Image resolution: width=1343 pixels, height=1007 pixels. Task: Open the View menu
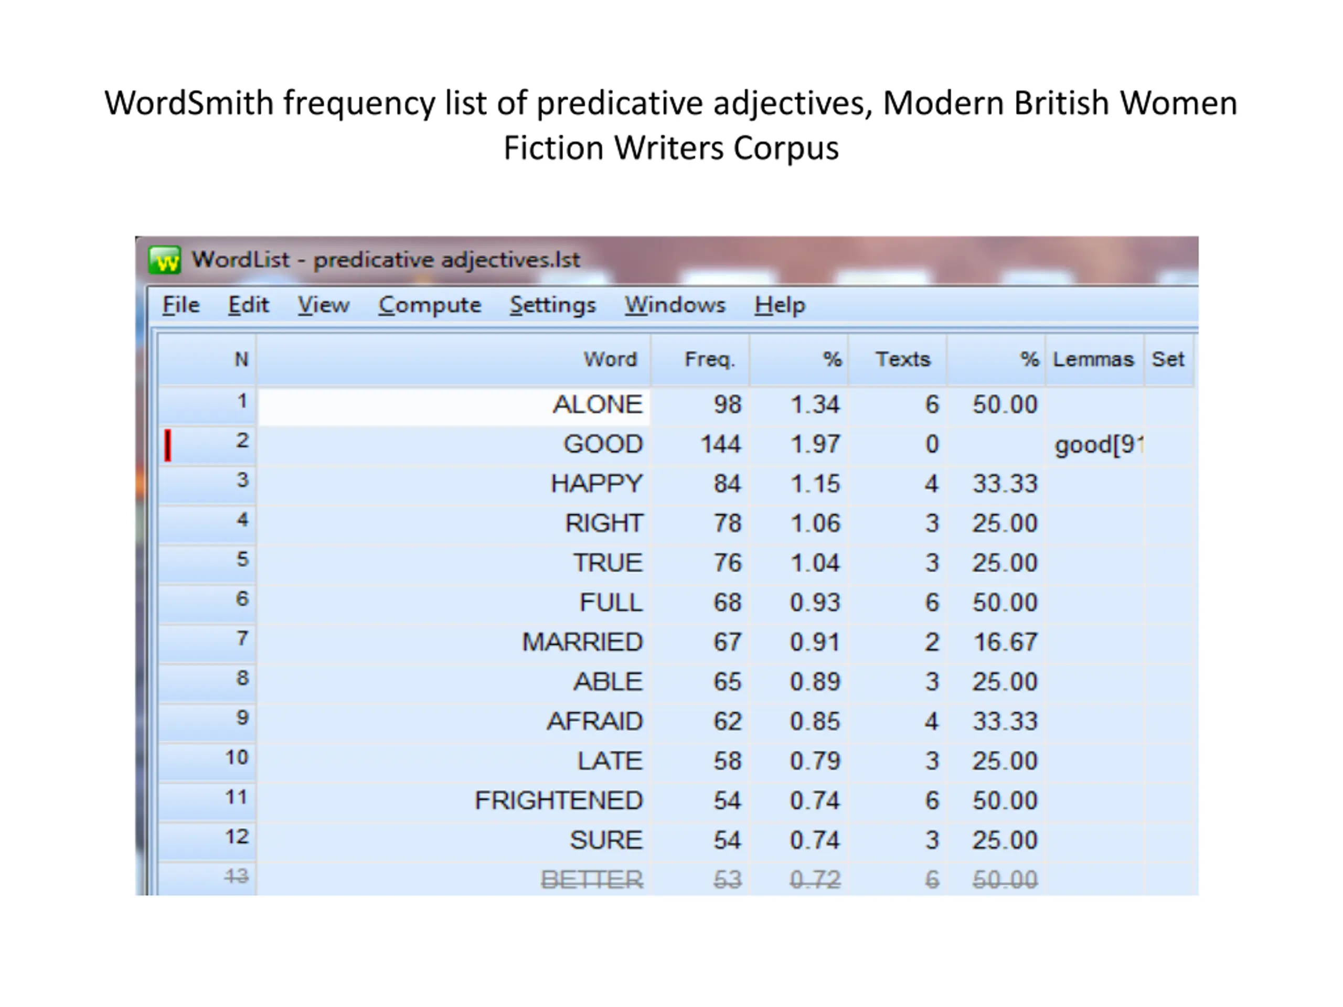pos(324,305)
